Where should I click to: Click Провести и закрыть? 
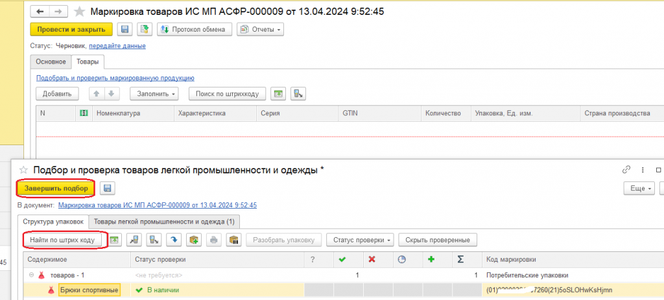pos(71,29)
